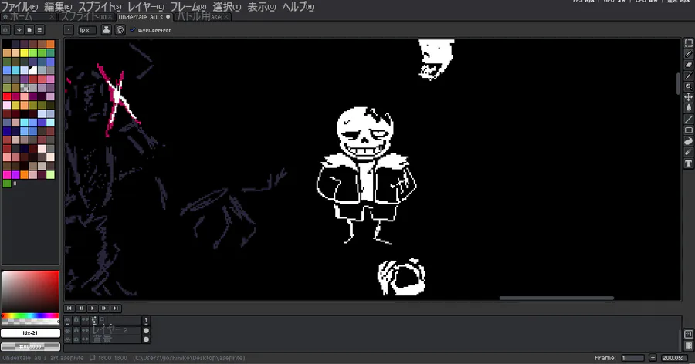
Task: Go to the next frame
Action: pos(103,308)
